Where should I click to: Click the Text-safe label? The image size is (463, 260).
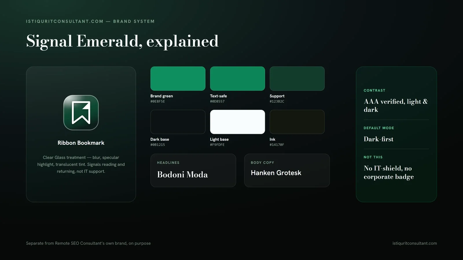click(218, 96)
